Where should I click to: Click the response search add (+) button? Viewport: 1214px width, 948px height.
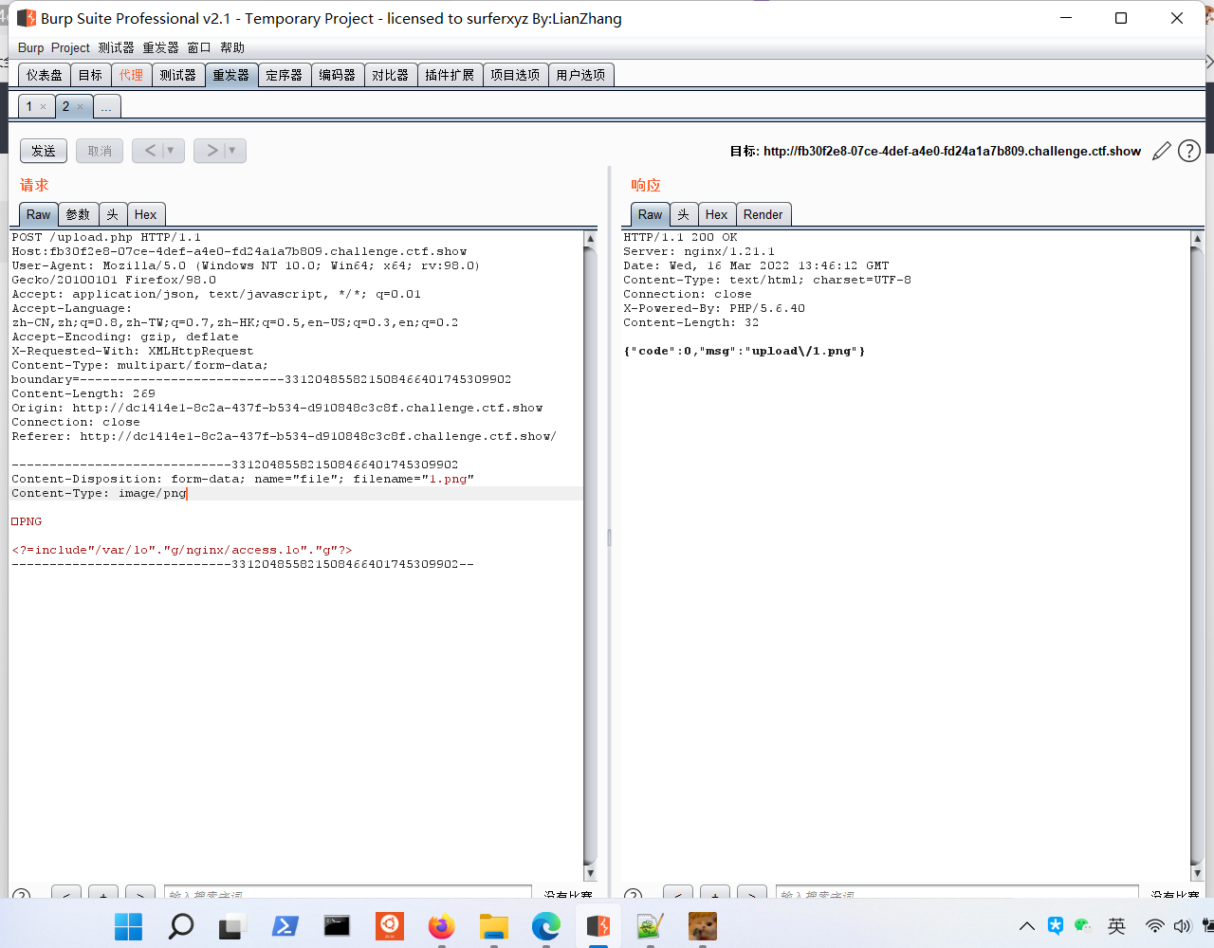point(714,893)
